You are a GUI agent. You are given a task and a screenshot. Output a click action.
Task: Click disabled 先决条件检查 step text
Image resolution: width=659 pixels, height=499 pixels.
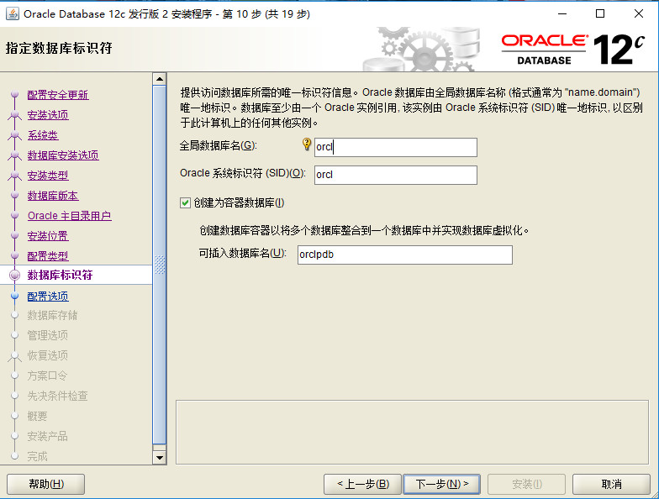pos(57,397)
